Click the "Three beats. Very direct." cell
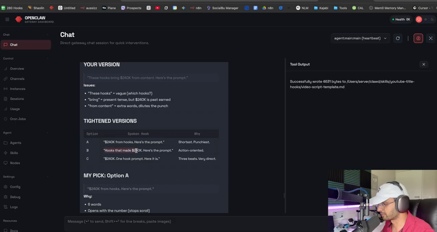The height and width of the screenshot is (232, 437). pos(197,159)
